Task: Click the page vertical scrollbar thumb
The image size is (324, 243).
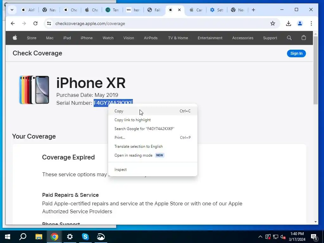Action: pos(315,70)
